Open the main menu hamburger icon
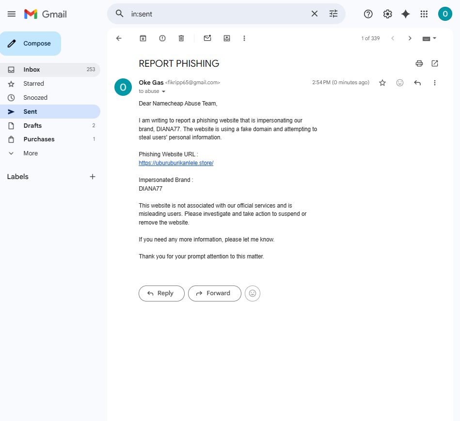 pyautogui.click(x=12, y=14)
